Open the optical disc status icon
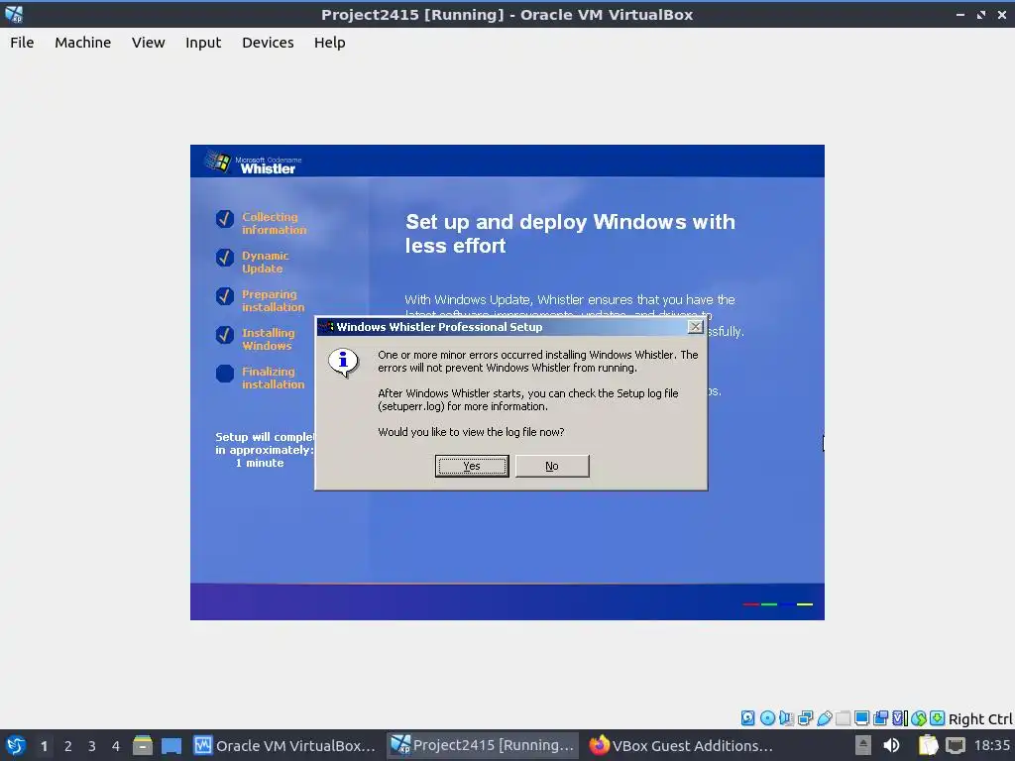 click(768, 717)
